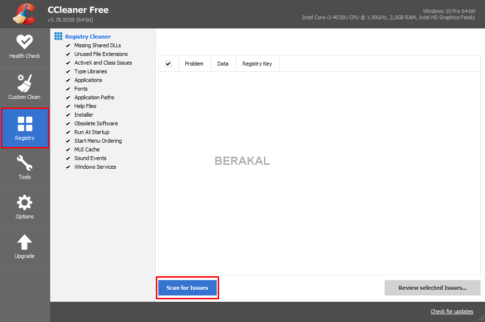This screenshot has width=485, height=322.
Task: Select the Registry Cleaner heading
Action: tap(87, 36)
